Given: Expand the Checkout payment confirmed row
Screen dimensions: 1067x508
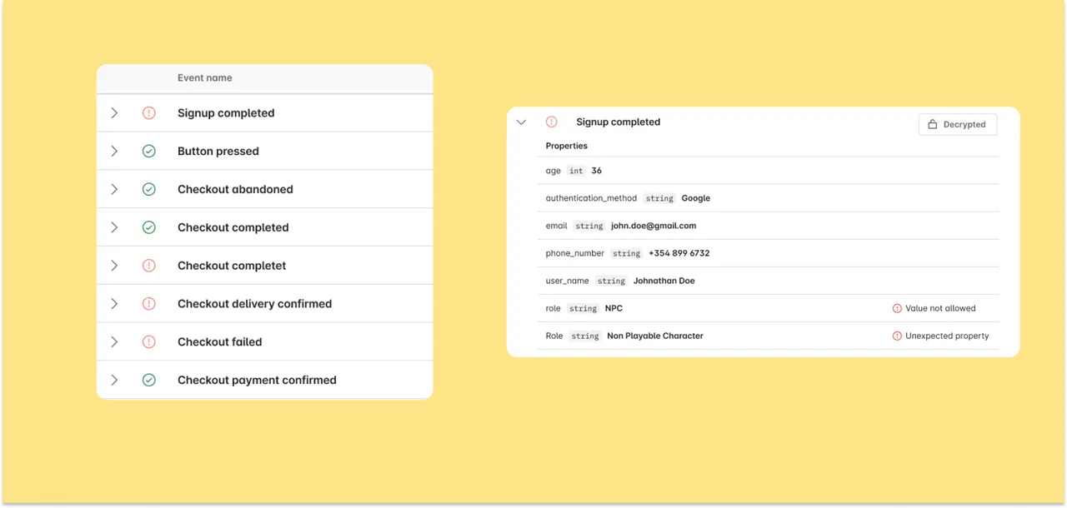Looking at the screenshot, I should (114, 380).
